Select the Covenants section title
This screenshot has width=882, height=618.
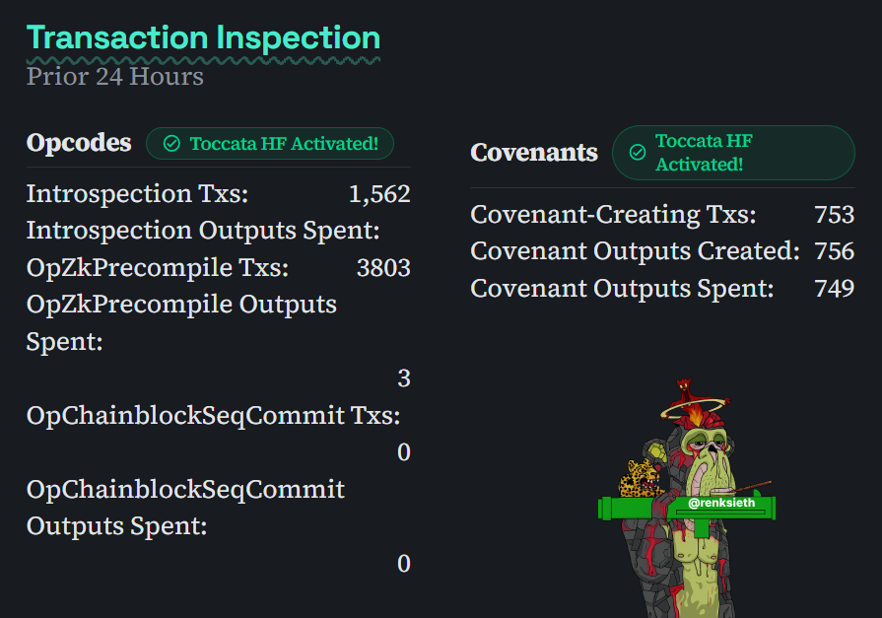point(534,153)
